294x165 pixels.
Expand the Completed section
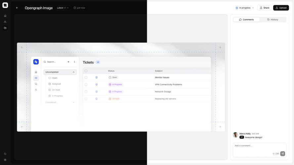point(60,102)
